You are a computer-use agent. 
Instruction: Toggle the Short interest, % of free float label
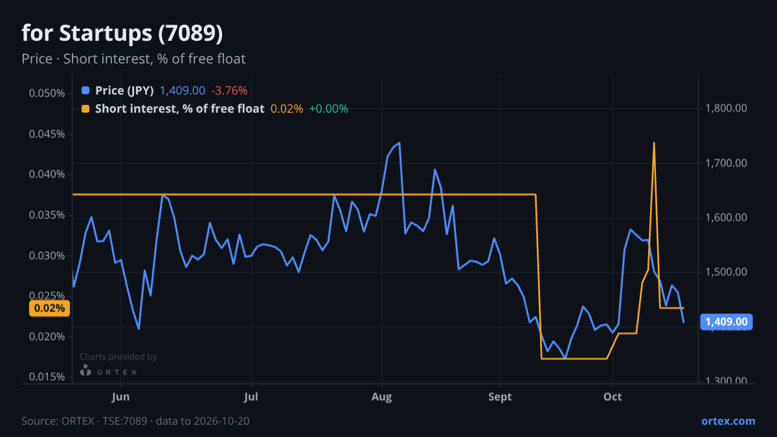click(x=179, y=109)
